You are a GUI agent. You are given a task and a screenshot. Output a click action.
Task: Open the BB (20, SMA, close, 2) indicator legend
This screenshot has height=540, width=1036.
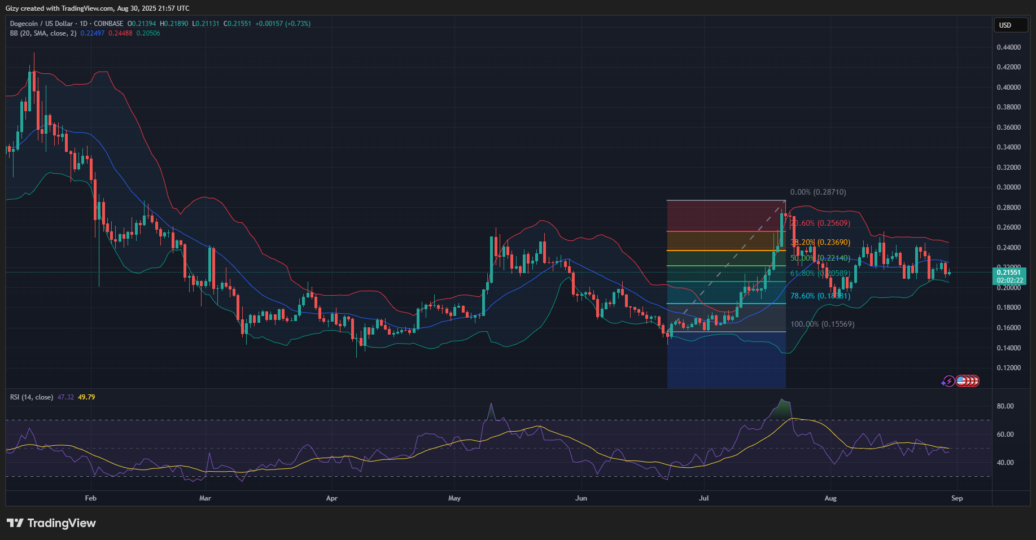point(43,33)
